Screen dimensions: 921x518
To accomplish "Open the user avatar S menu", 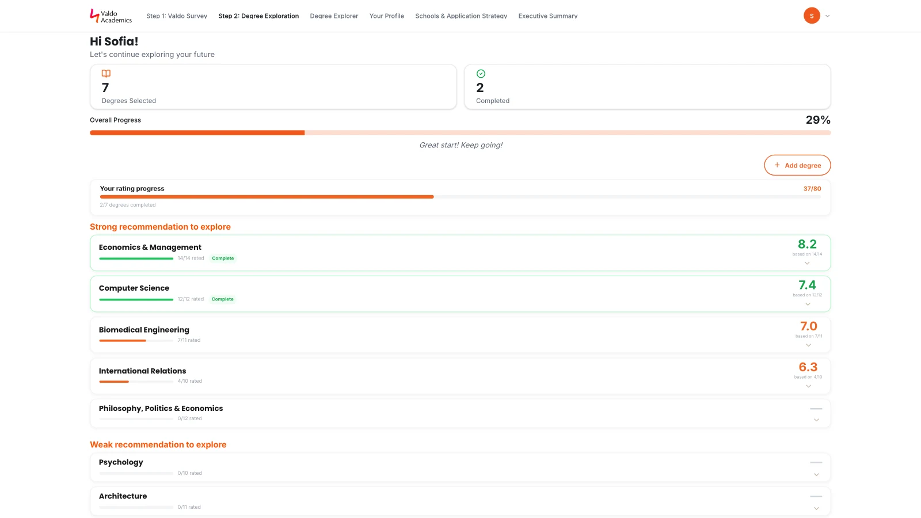I will 812,16.
